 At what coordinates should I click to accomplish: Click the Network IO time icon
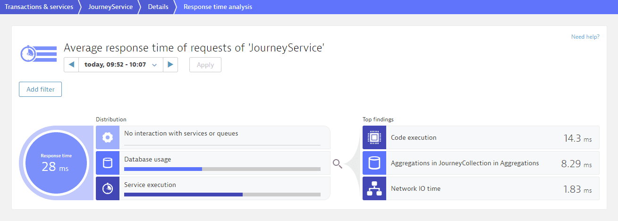click(374, 188)
